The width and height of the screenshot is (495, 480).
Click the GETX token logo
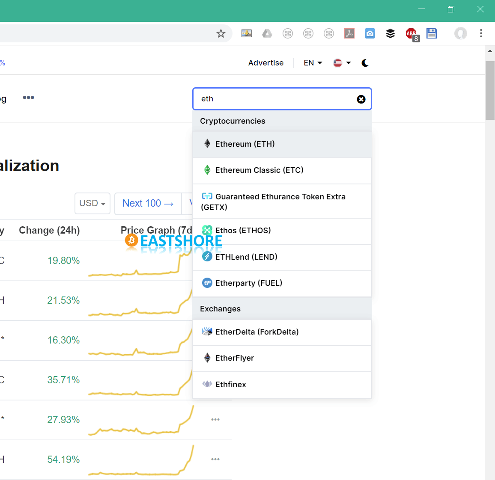[x=207, y=196]
